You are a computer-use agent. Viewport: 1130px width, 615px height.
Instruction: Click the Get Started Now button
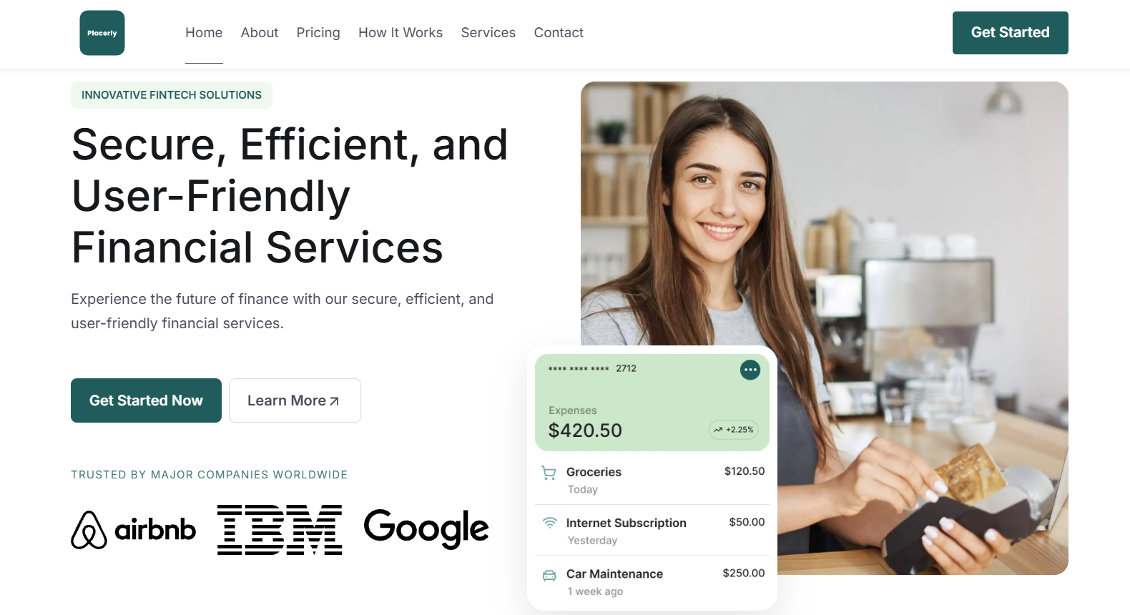pos(146,400)
